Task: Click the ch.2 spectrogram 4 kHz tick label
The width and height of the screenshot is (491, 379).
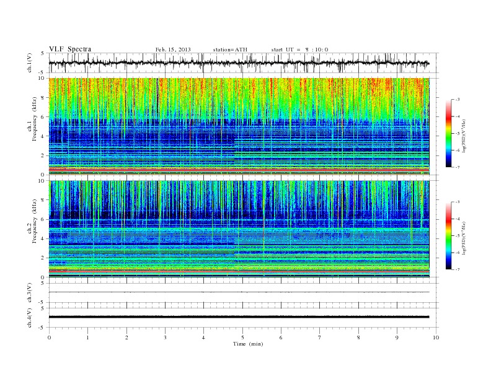Action: click(x=43, y=238)
